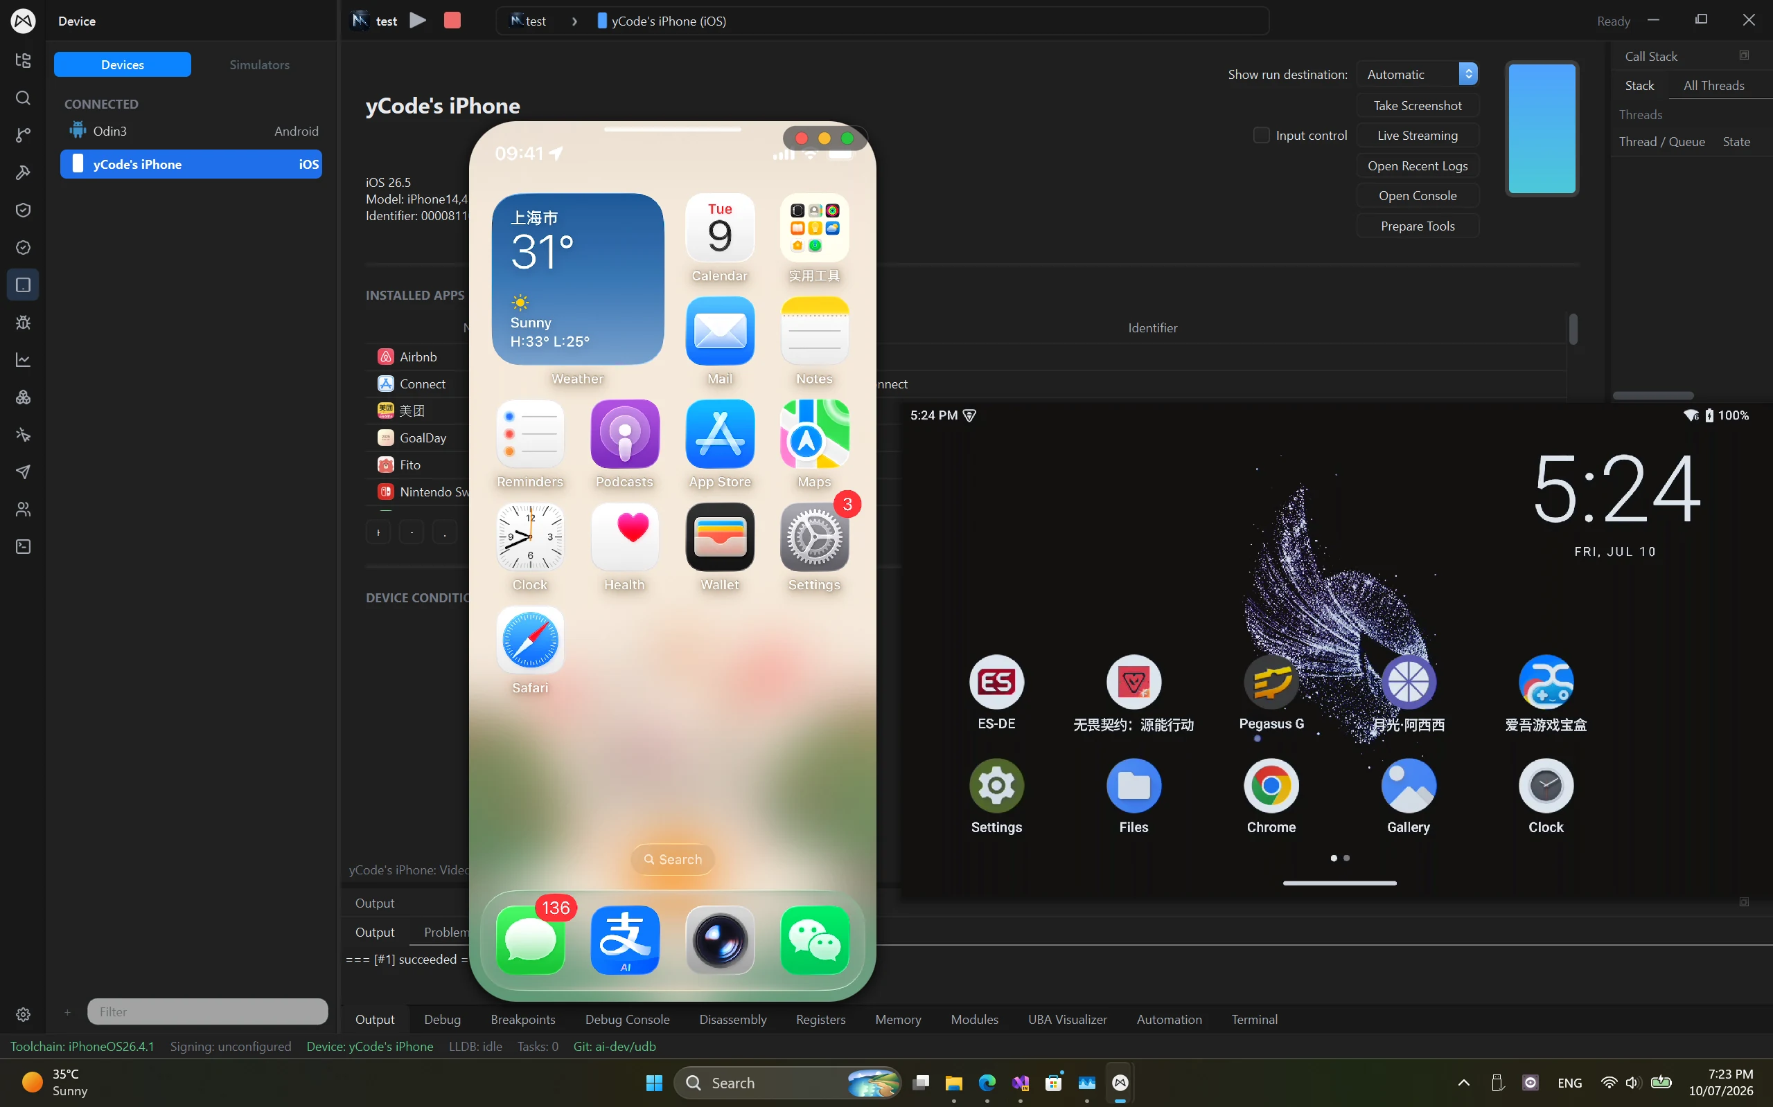Viewport: 1773px width, 1107px height.
Task: Open the paper plane icon in sidebar
Action: [x=23, y=471]
